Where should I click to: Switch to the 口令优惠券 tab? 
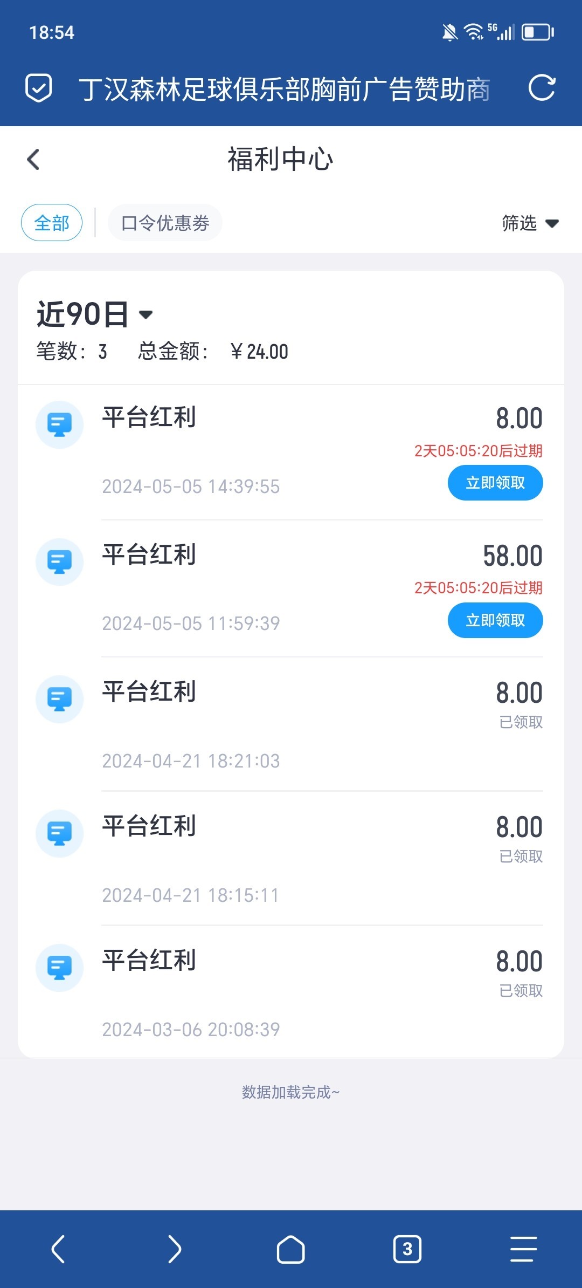[x=165, y=223]
